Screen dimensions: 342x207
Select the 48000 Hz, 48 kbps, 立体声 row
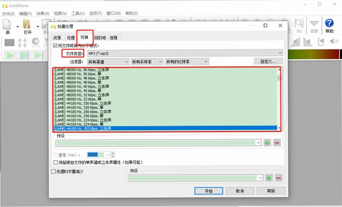click(166, 78)
